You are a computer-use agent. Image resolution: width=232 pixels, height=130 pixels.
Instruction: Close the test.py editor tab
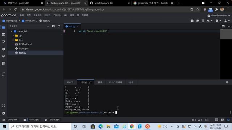78,26
